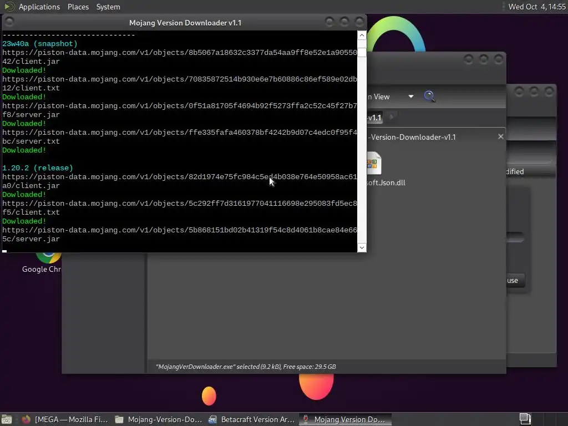Click the 23w40a (snapshot) line in console
The image size is (568, 426).
(x=40, y=43)
